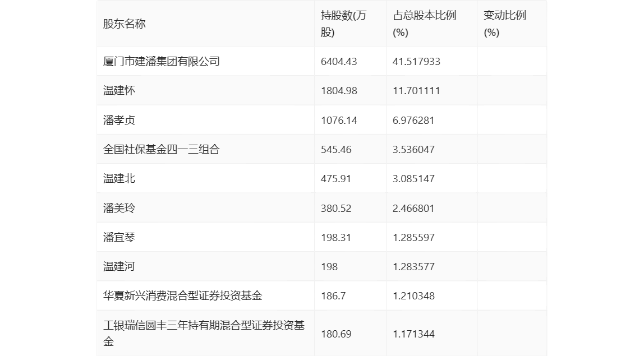Image resolution: width=644 pixels, height=356 pixels.
Task: Select the share count 1076.14
Action: point(339,121)
